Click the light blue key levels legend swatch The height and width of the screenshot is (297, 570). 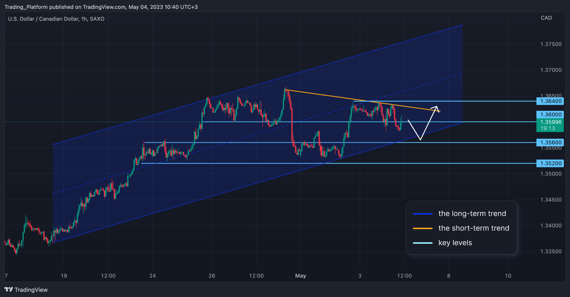(x=423, y=243)
